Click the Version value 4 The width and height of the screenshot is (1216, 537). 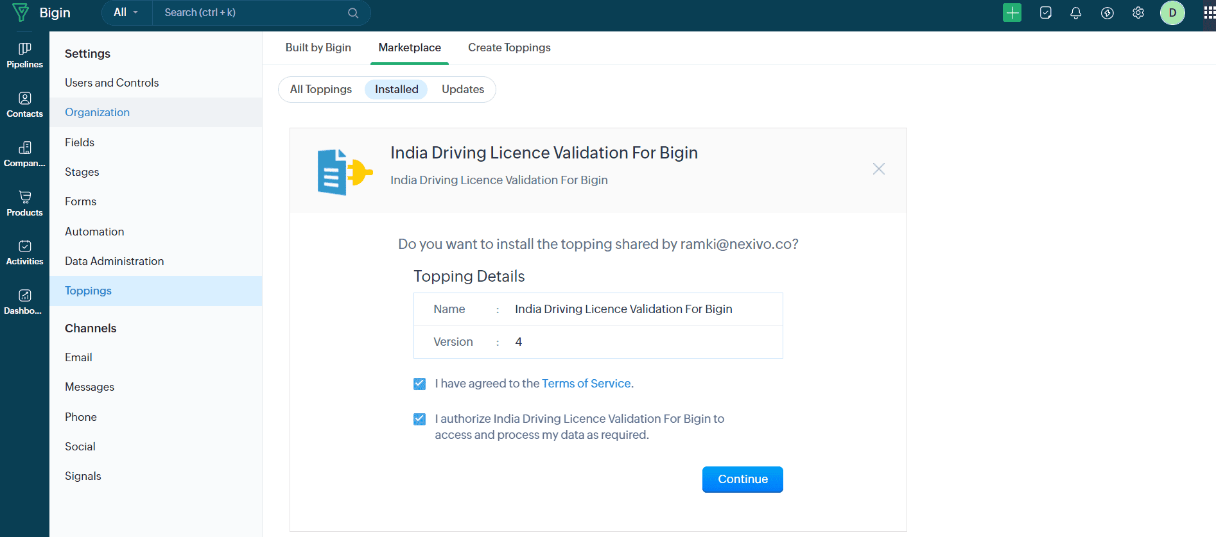(x=518, y=342)
